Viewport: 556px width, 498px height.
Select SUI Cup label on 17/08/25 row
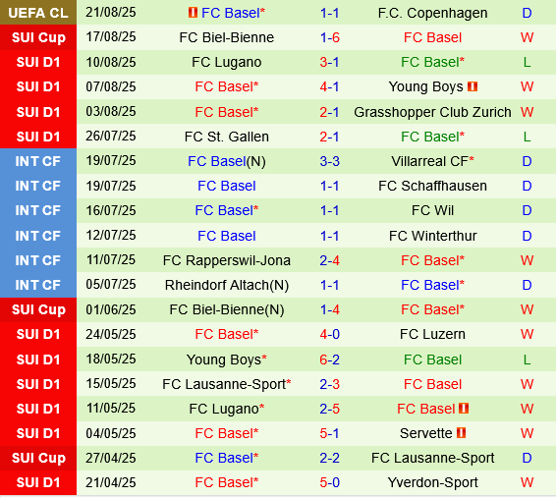click(x=38, y=37)
